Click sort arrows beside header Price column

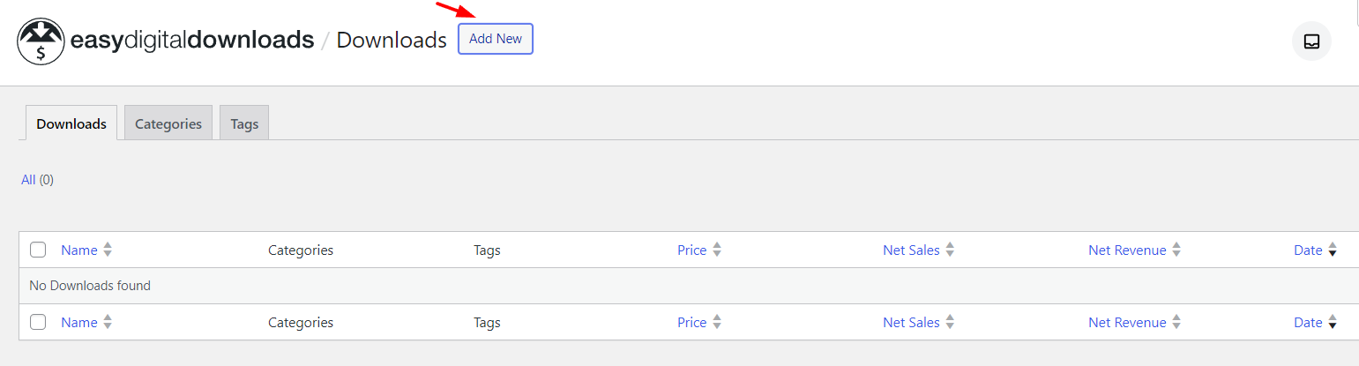tap(717, 250)
